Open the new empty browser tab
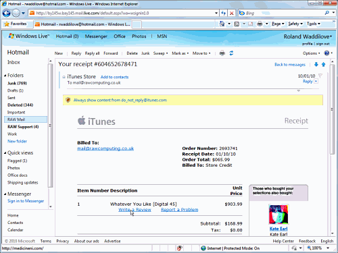 137,24
